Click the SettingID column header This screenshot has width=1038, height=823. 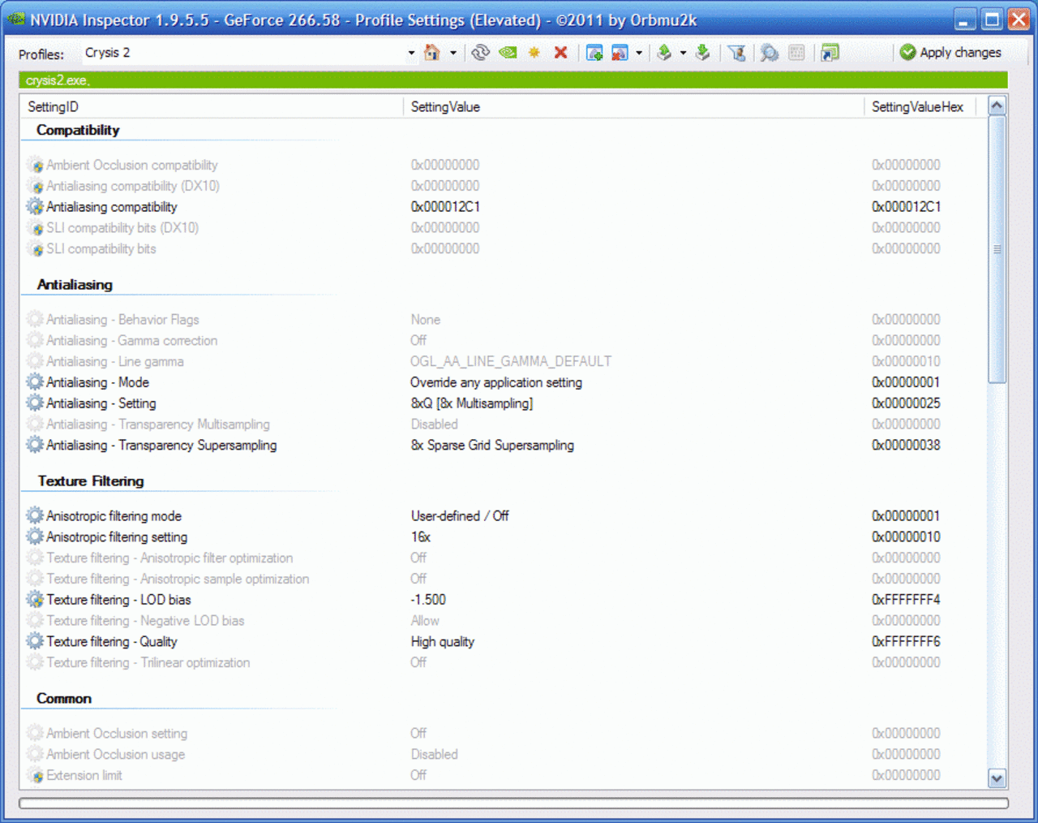pyautogui.click(x=212, y=107)
